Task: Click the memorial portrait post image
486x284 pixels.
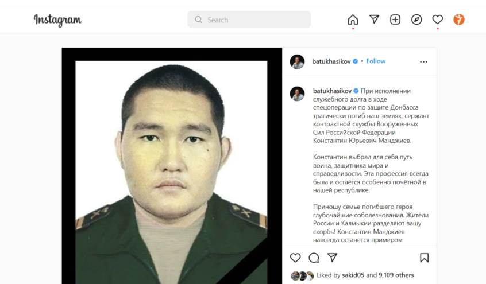Action: [x=172, y=166]
